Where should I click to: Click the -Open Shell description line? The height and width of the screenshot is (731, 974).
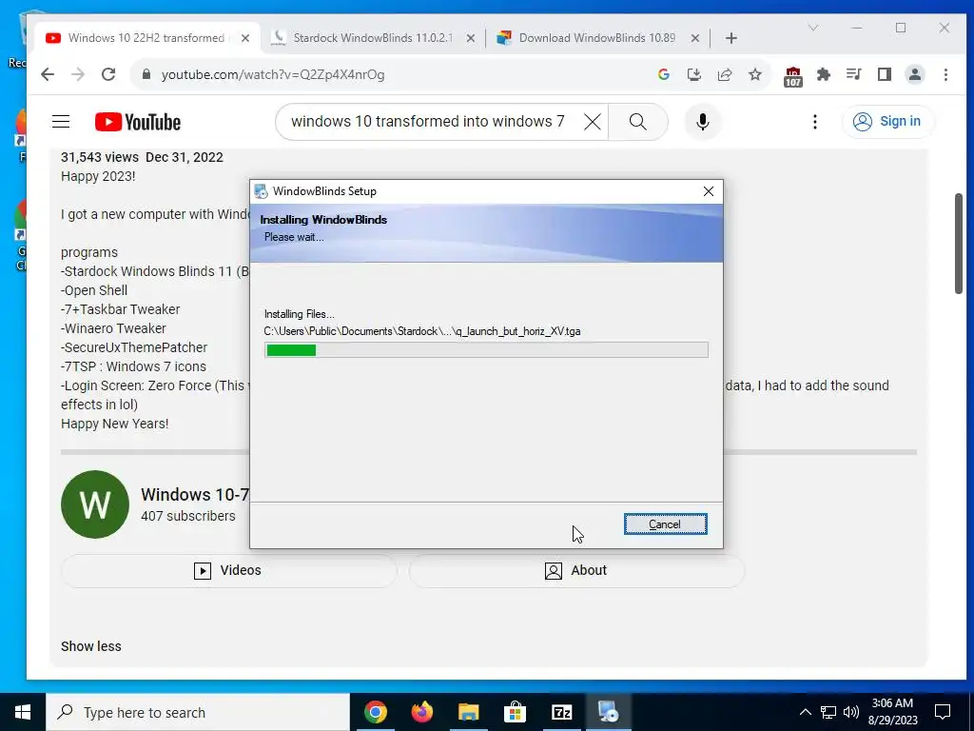[x=94, y=290]
